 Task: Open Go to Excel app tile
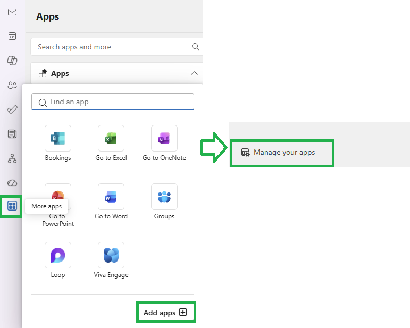tap(111, 138)
